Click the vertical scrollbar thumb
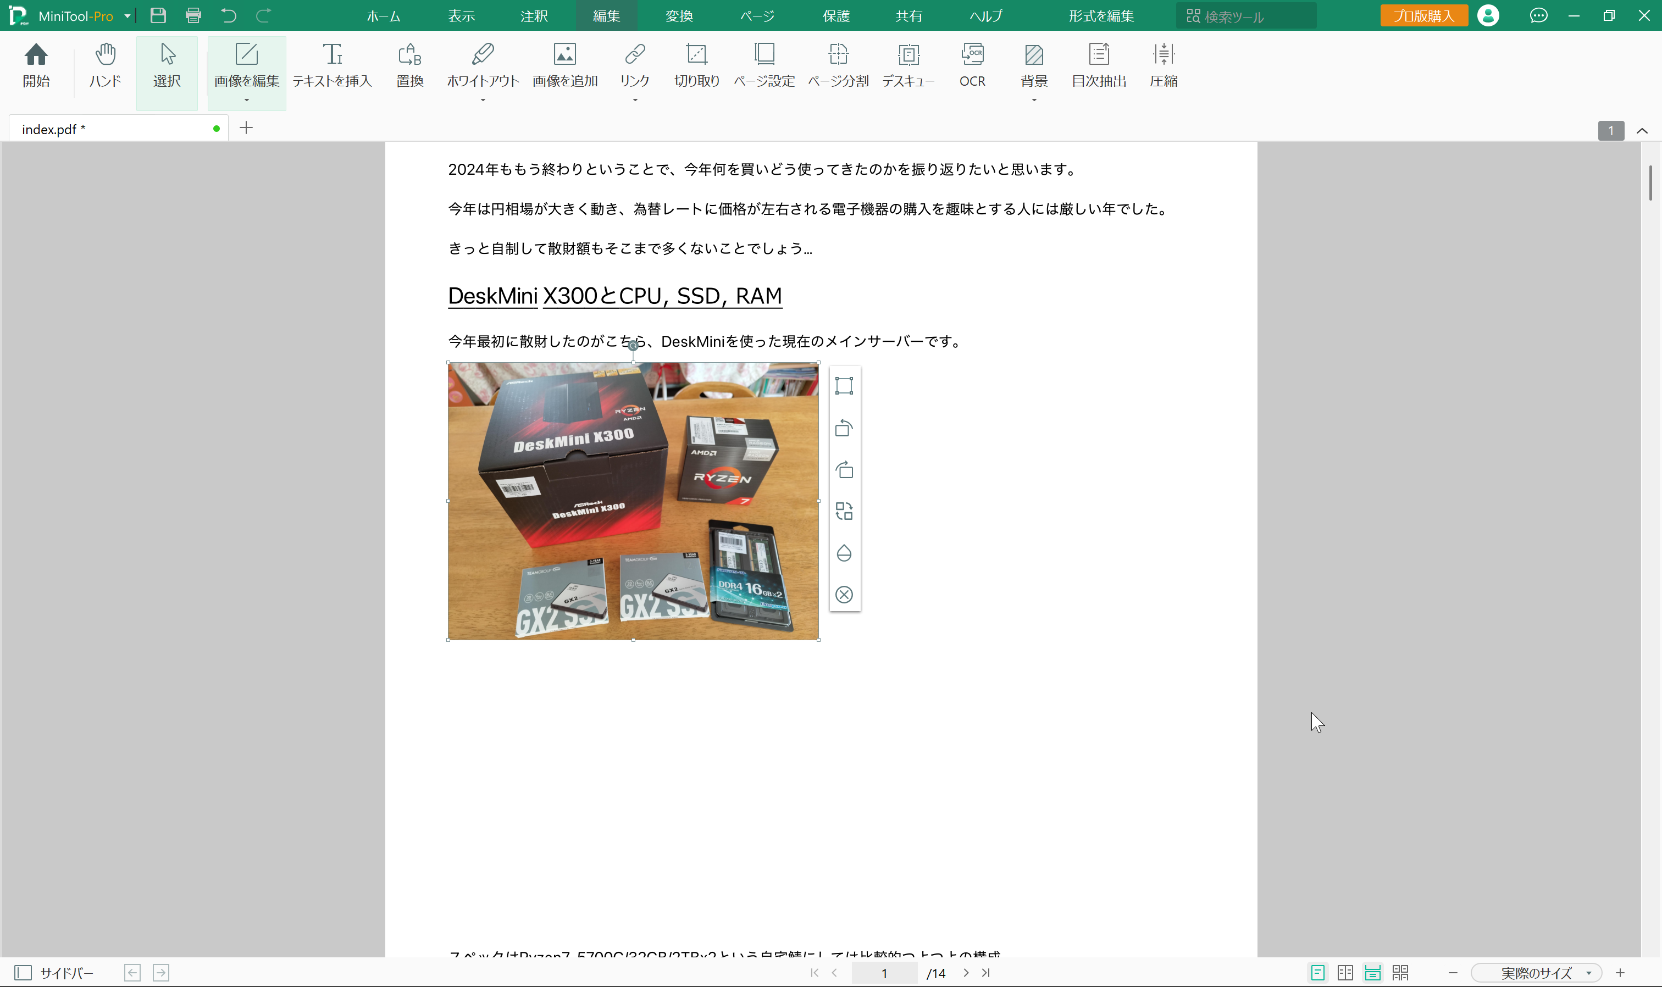 (x=1650, y=182)
